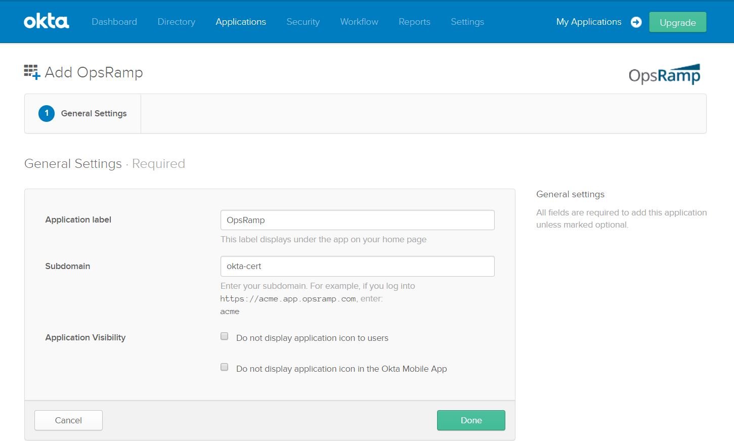Click the Add OpsRamp app icon
The image size is (734, 441).
click(x=32, y=72)
